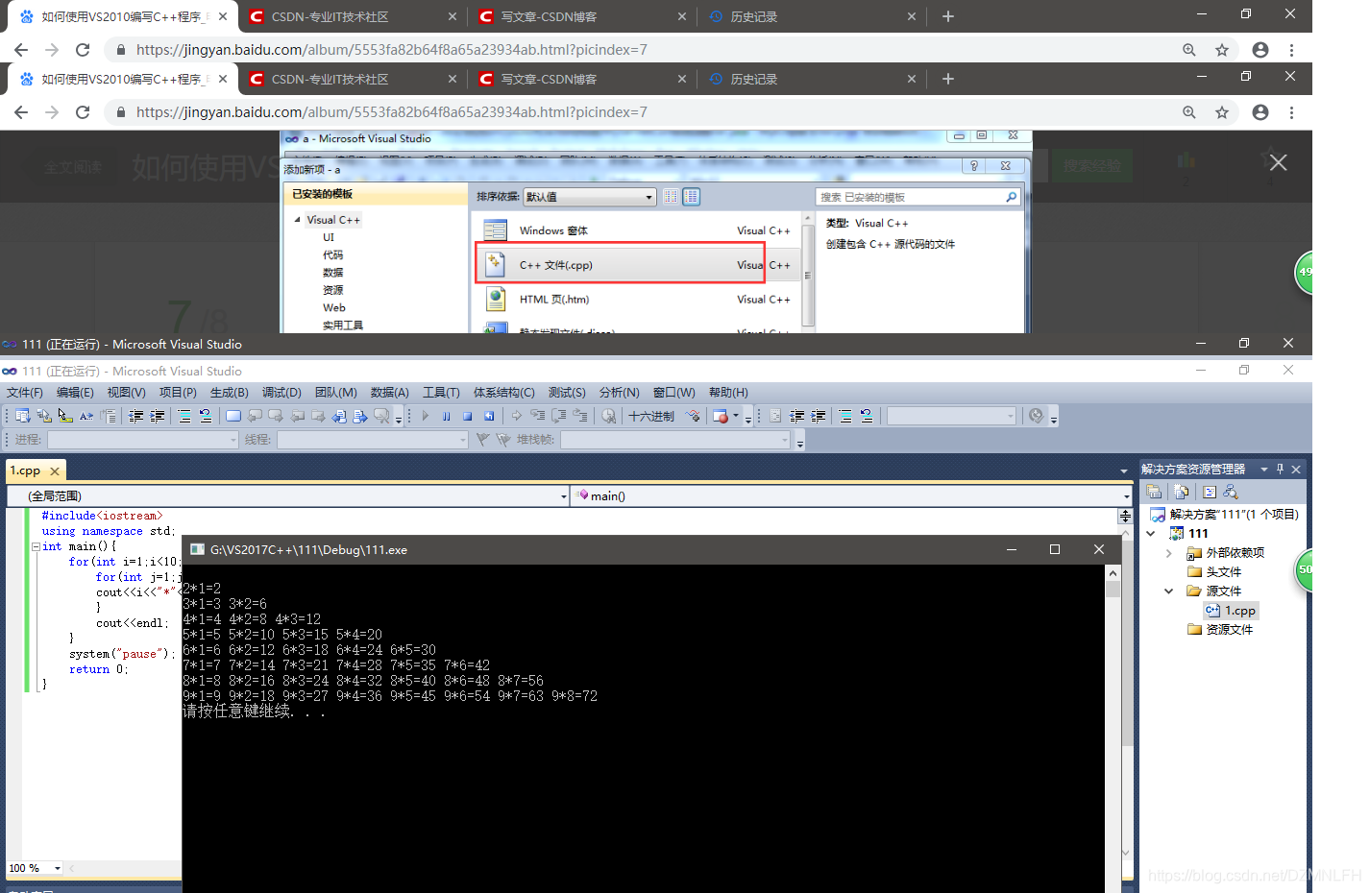
Task: Open the 100 % zoom dropdown in the editor
Action: pyautogui.click(x=58, y=868)
